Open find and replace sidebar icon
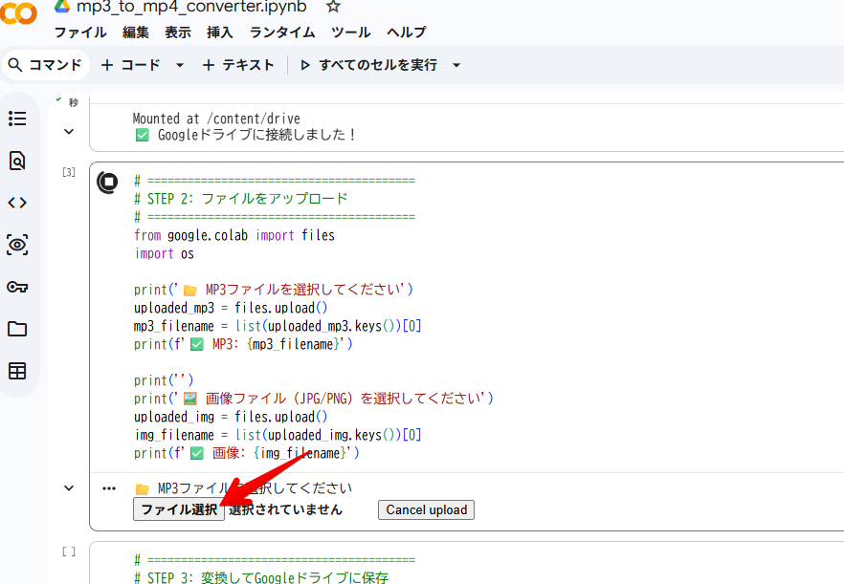The width and height of the screenshot is (844, 584). tap(17, 161)
